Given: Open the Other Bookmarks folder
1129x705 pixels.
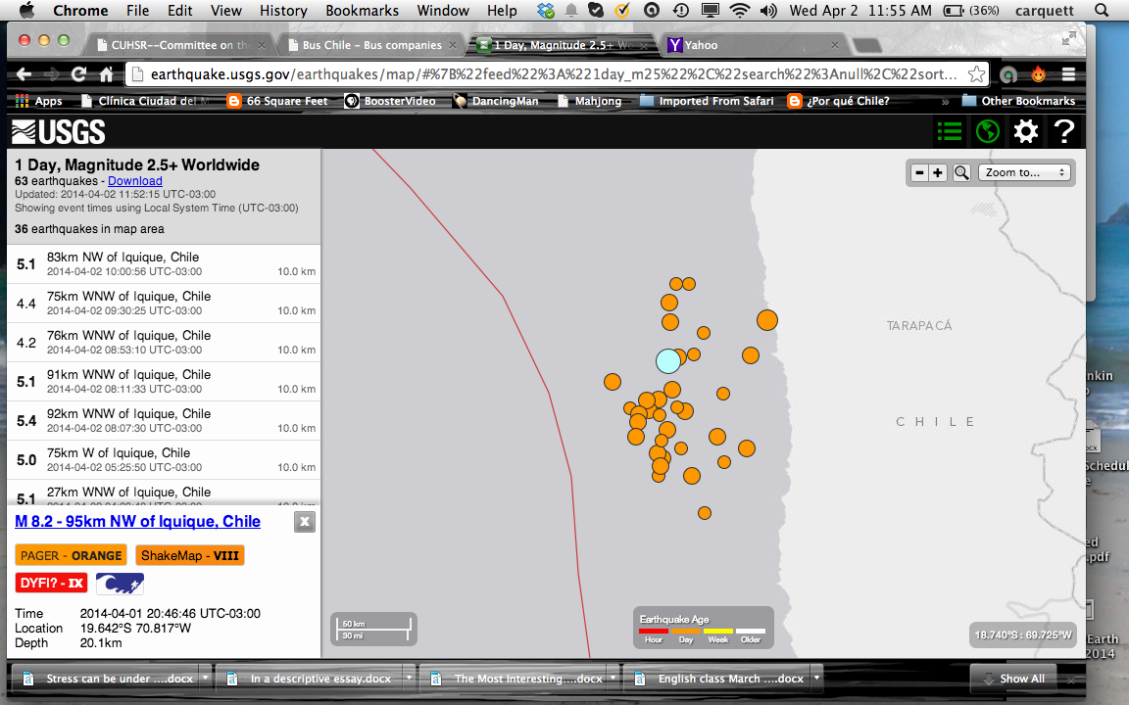Looking at the screenshot, I should point(1019,101).
